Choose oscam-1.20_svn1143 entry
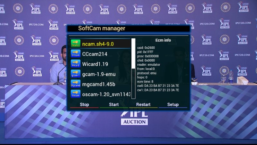This screenshot has height=145, width=257. [100, 94]
